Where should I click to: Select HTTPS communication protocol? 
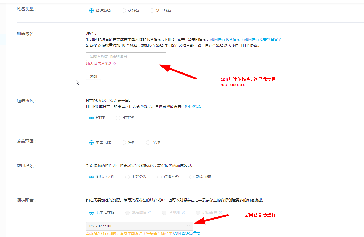click(x=118, y=118)
